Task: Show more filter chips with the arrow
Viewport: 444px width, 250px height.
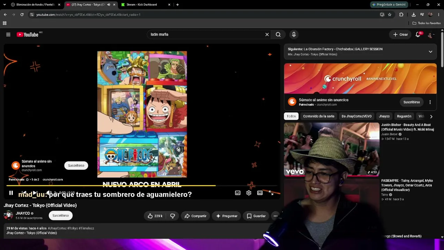Action: point(431,116)
